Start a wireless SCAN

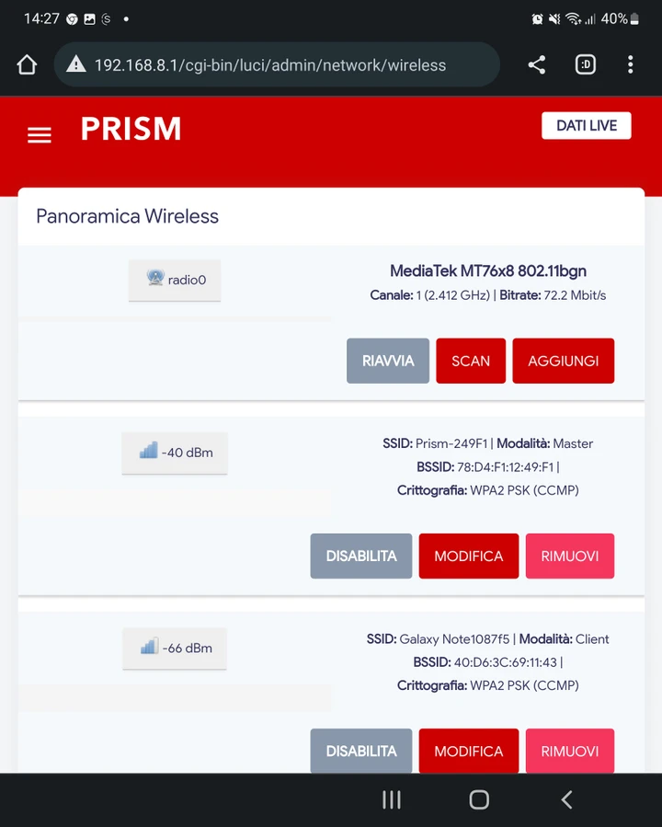point(471,361)
